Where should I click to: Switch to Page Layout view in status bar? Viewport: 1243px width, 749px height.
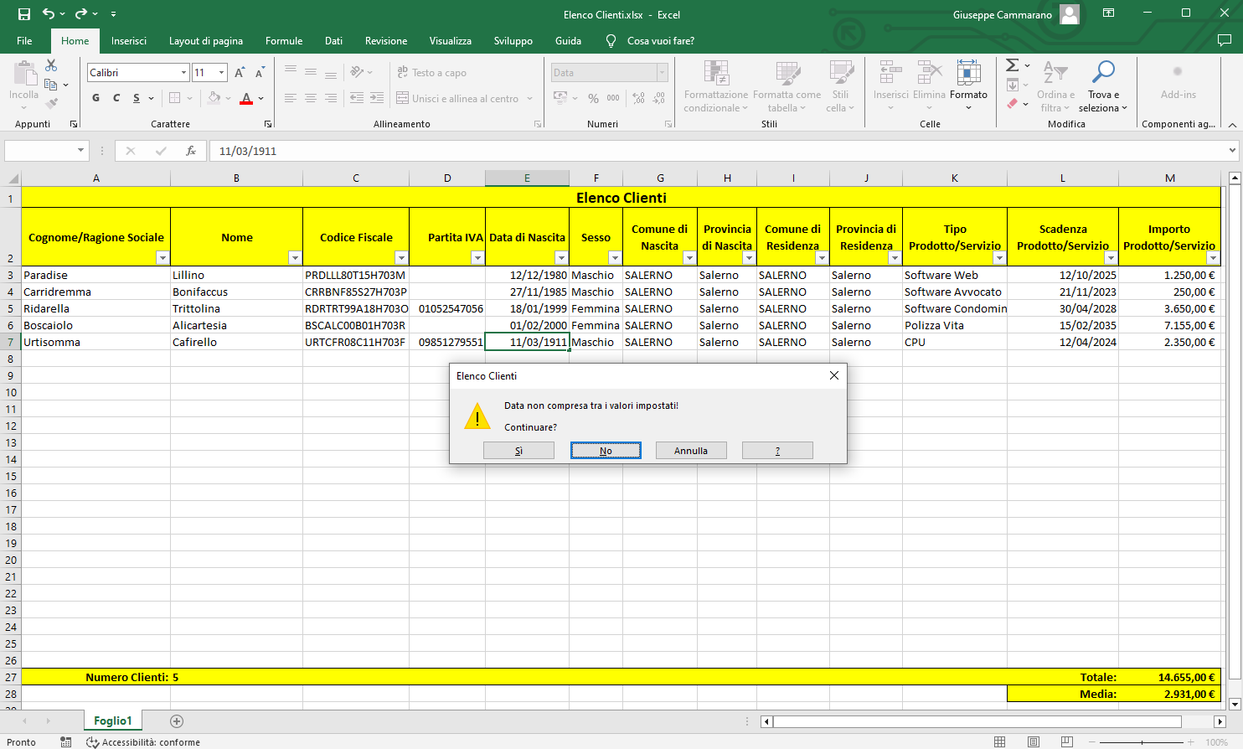pyautogui.click(x=1033, y=742)
